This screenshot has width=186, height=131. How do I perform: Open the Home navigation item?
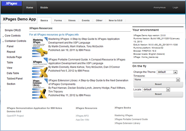[x=30, y=8]
